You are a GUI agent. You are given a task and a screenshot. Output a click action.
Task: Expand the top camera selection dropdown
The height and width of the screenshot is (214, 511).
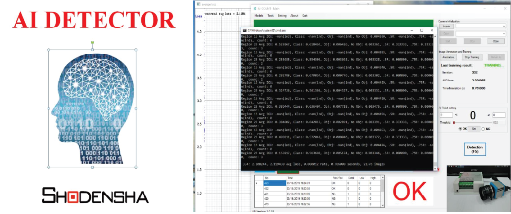click(504, 26)
